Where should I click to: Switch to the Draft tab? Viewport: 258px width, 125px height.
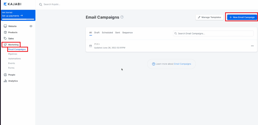point(97,33)
